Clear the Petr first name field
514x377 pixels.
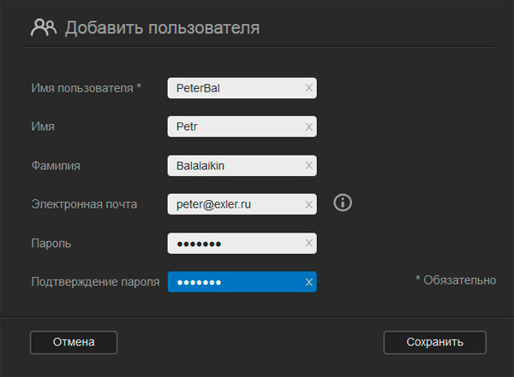pos(308,127)
